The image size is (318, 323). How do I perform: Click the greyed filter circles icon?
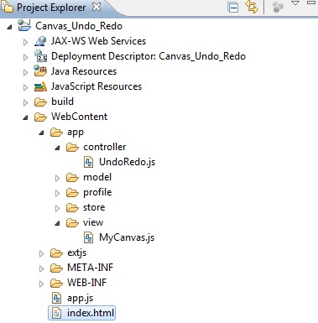(278, 8)
